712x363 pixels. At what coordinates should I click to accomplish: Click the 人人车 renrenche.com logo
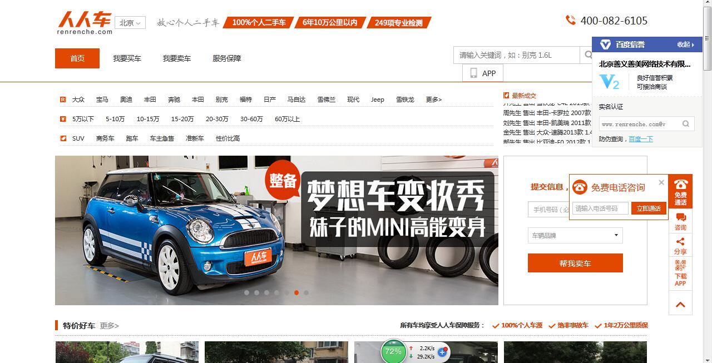tap(85, 23)
